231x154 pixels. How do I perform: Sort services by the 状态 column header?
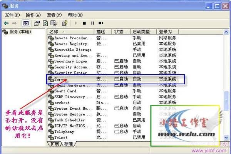[121, 32]
